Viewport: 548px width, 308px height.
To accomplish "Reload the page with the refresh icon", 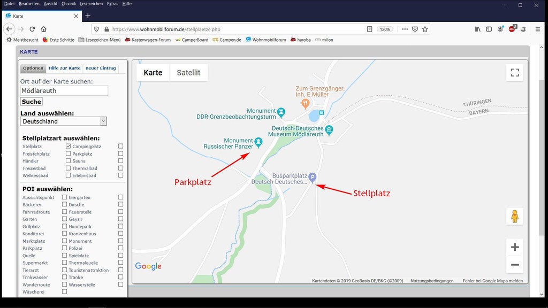I will [32, 29].
